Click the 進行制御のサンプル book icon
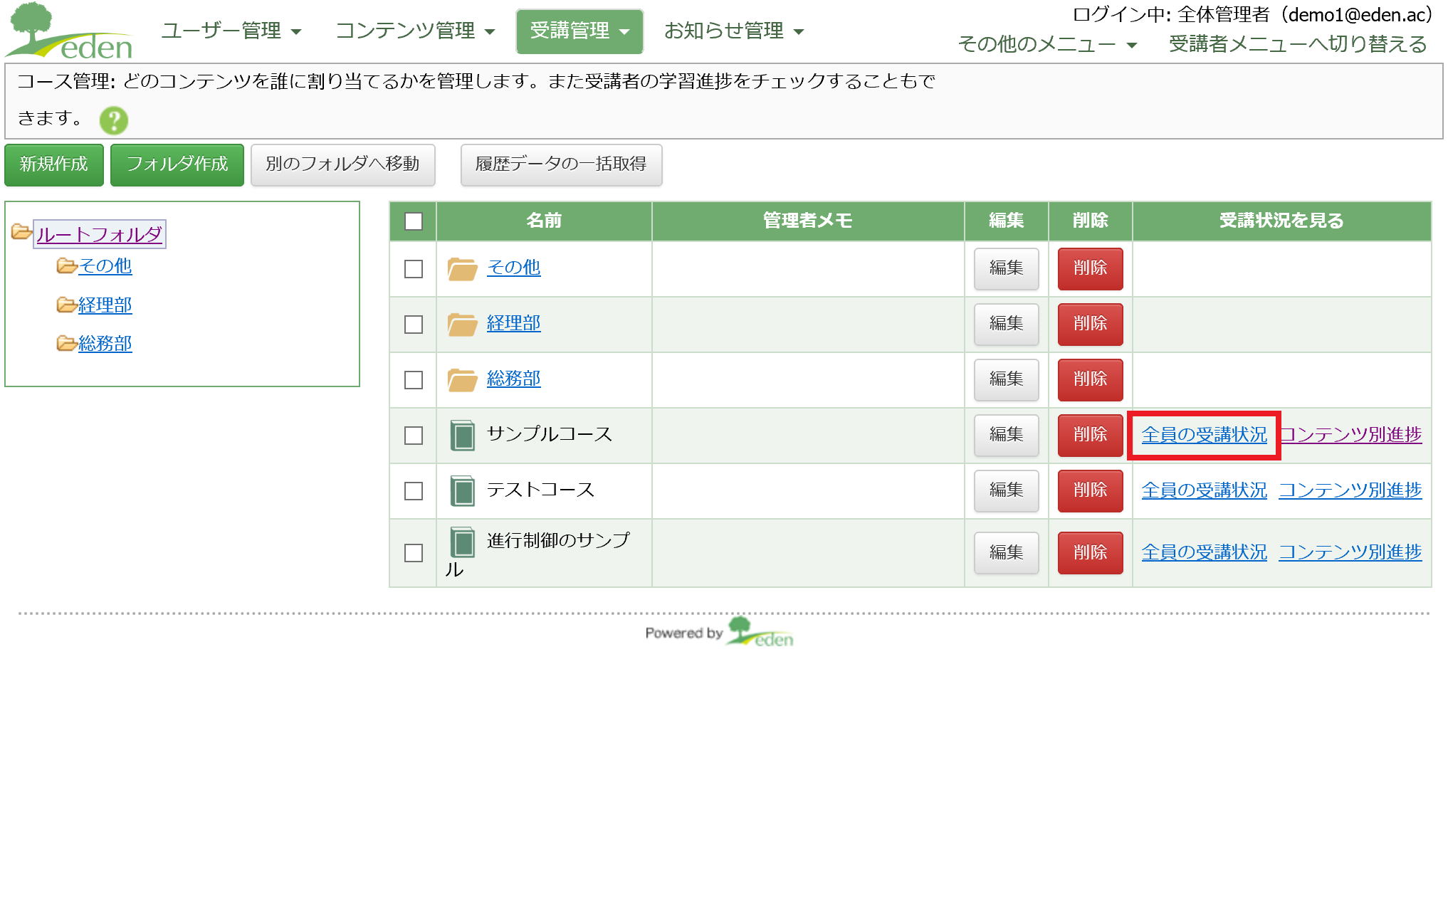Image resolution: width=1448 pixels, height=911 pixels. (462, 542)
